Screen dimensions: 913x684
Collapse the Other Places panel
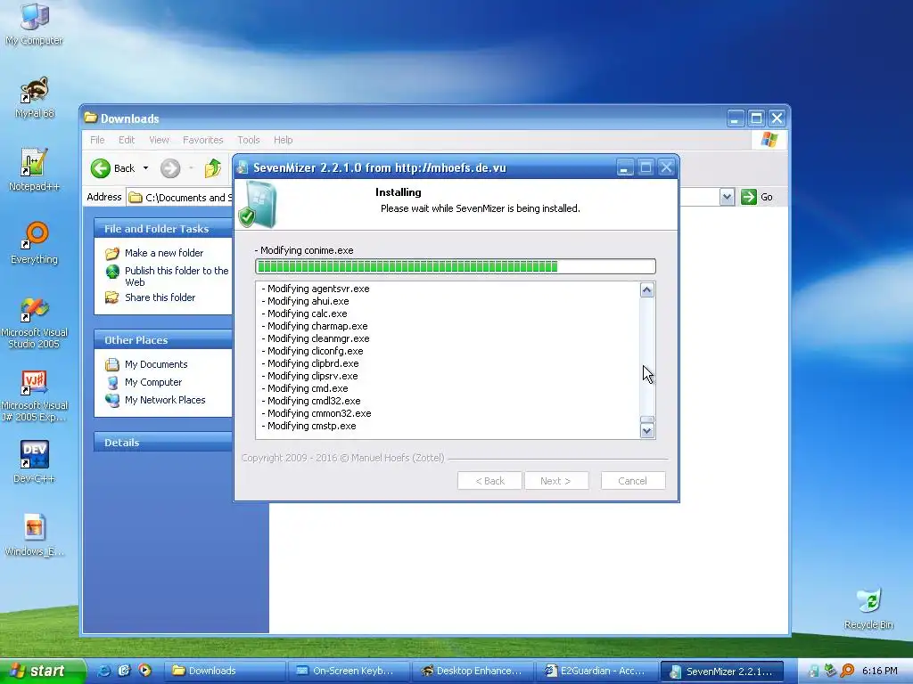[163, 340]
